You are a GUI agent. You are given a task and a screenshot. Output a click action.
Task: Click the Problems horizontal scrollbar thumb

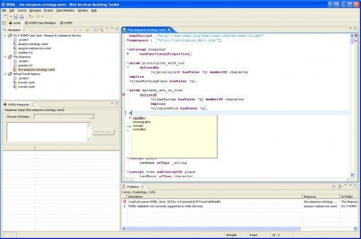point(213,228)
